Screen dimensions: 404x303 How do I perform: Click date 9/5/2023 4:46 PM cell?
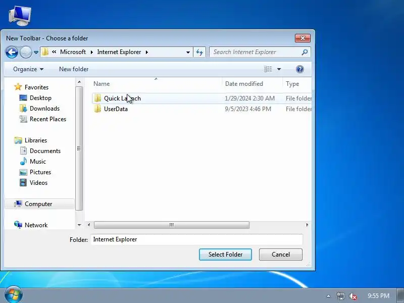click(x=248, y=109)
